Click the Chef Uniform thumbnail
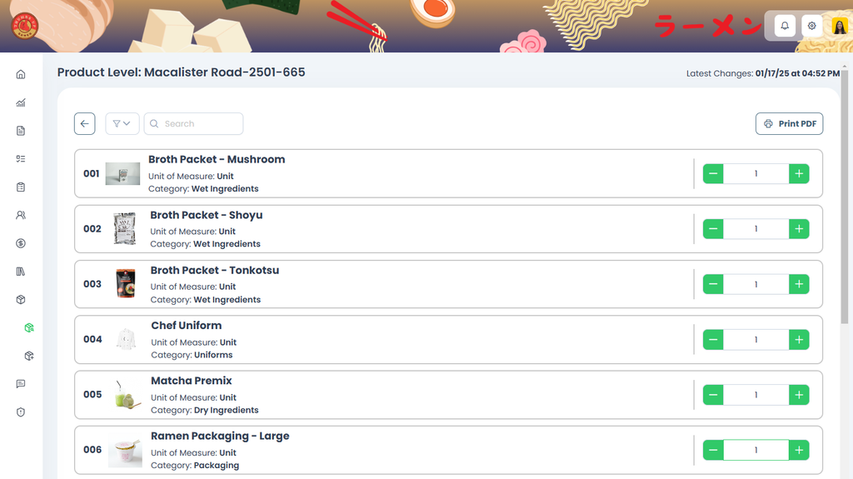Image resolution: width=853 pixels, height=479 pixels. (x=127, y=339)
